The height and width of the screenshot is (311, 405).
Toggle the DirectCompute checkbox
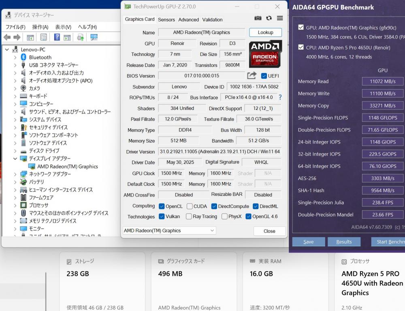pos(214,206)
